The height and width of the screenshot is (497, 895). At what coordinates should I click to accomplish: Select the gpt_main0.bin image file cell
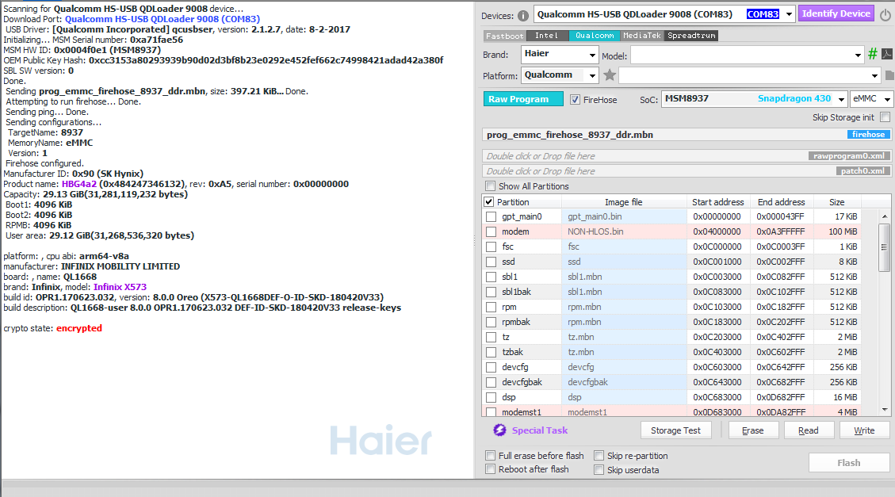point(625,217)
